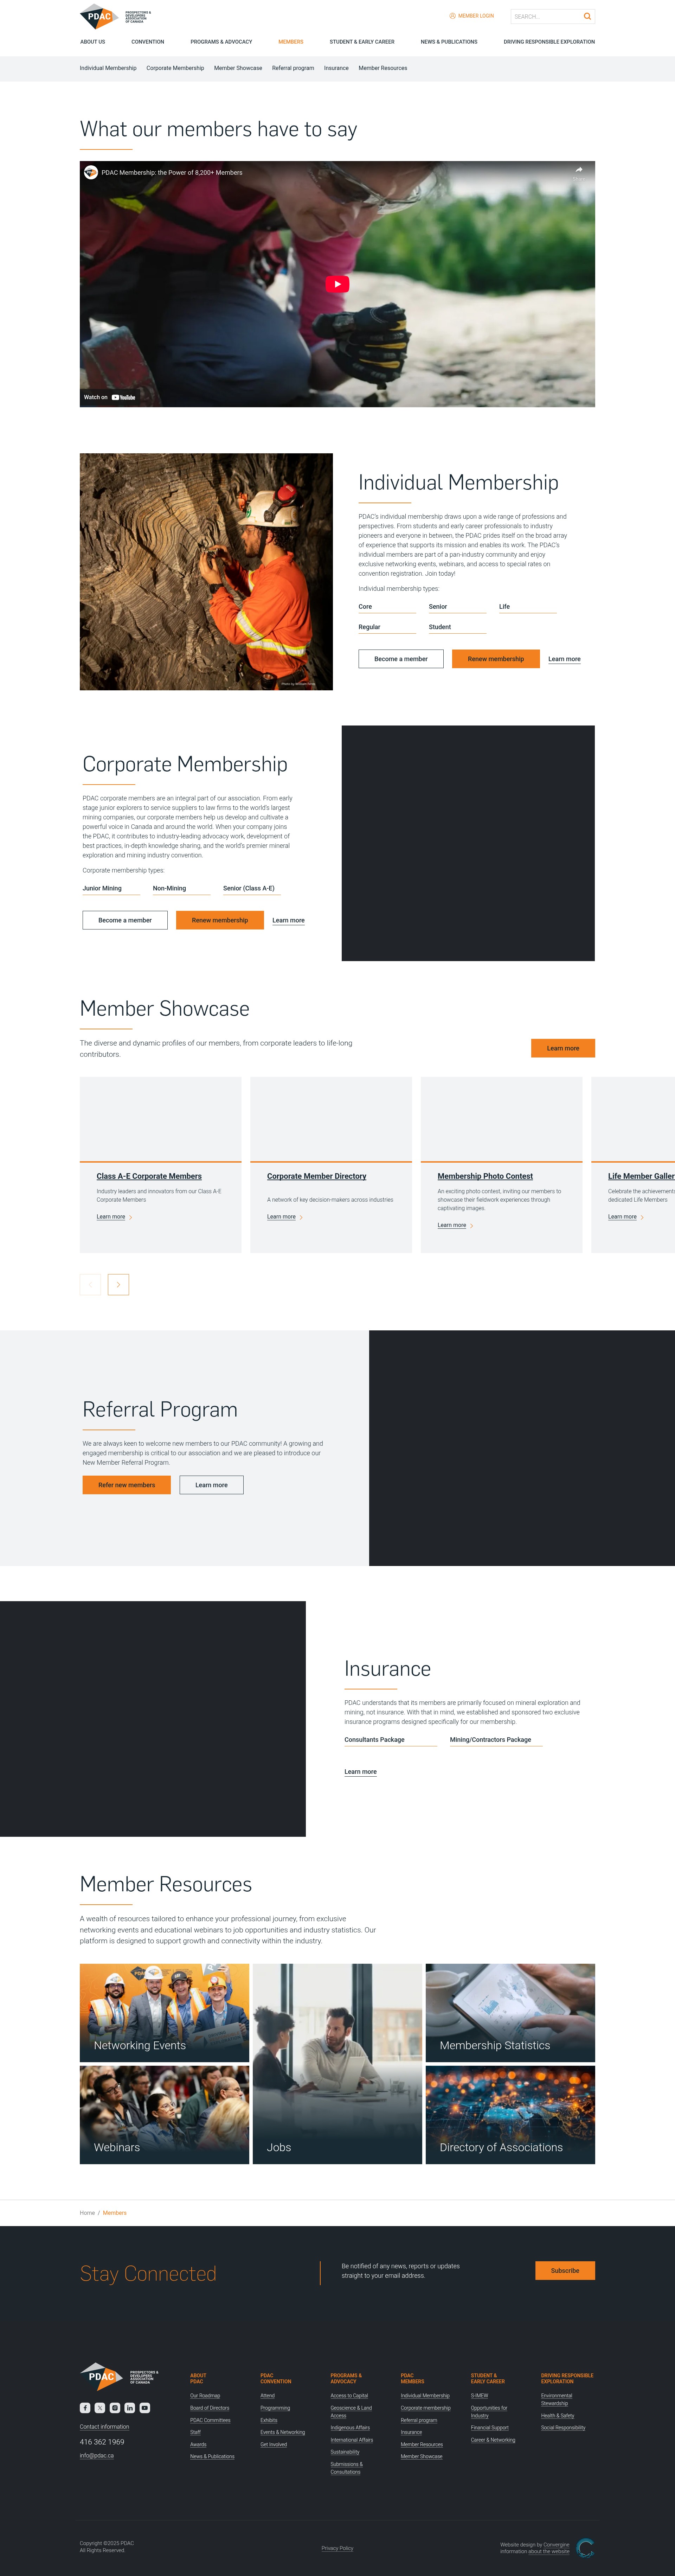675x2576 pixels.
Task: Click Home in the breadcrumb
Action: click(x=87, y=2213)
